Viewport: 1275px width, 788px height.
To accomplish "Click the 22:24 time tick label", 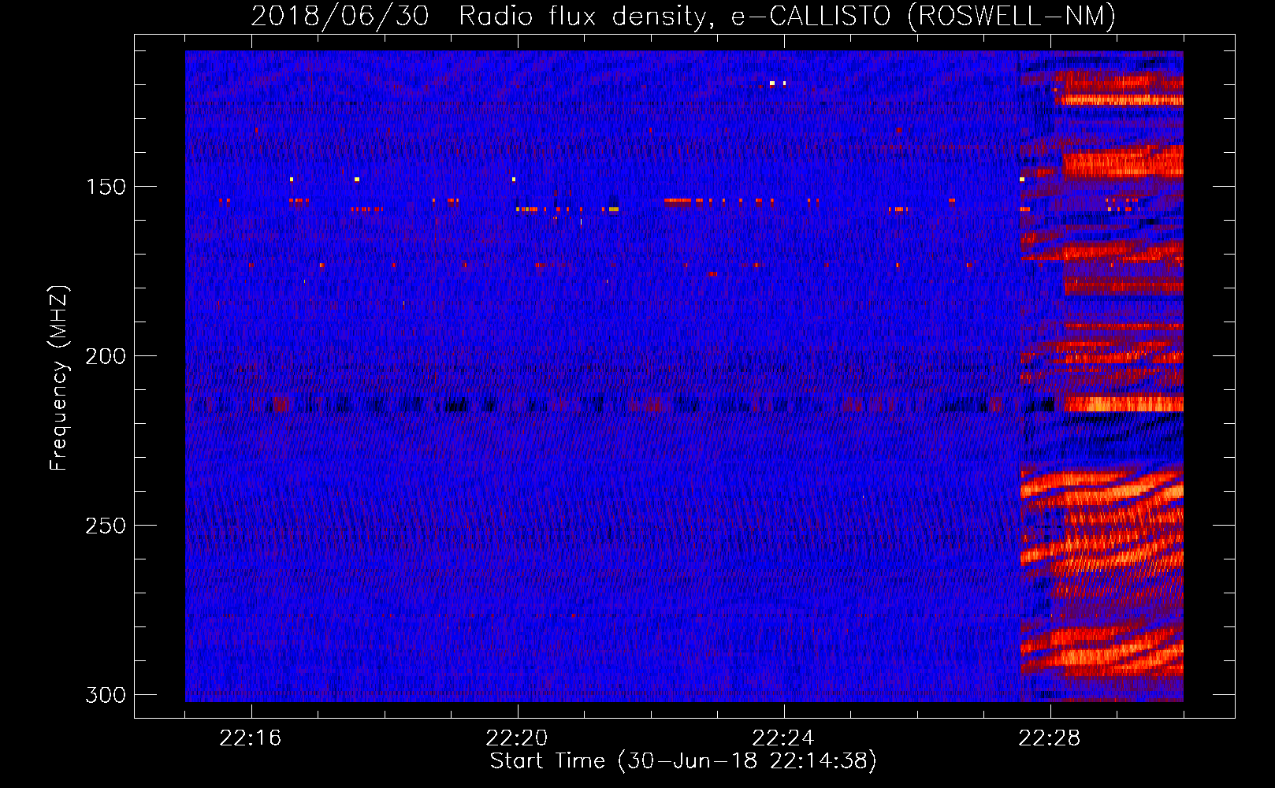I will 783,738.
